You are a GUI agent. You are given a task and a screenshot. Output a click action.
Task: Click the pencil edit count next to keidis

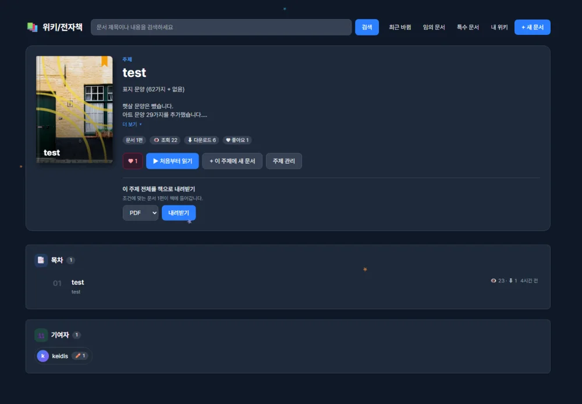click(80, 356)
